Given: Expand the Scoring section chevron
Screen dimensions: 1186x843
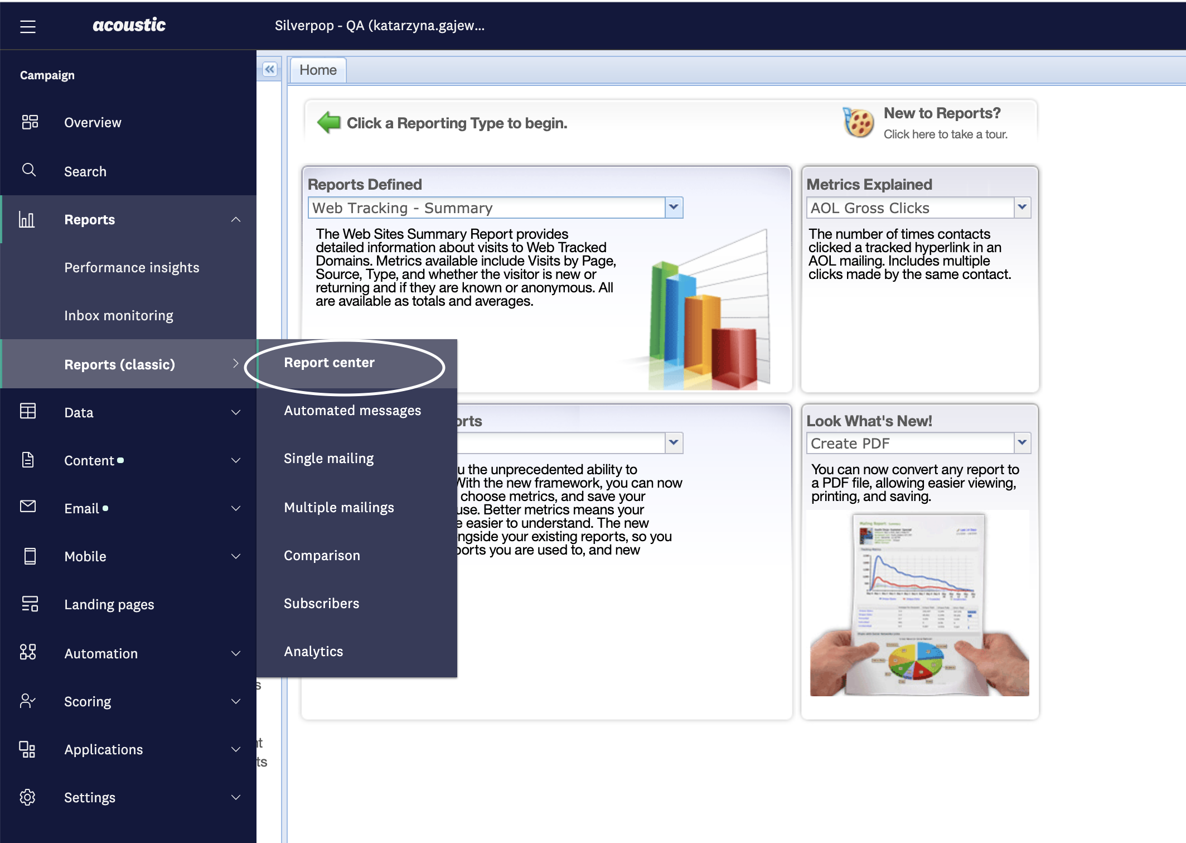Looking at the screenshot, I should (x=236, y=701).
